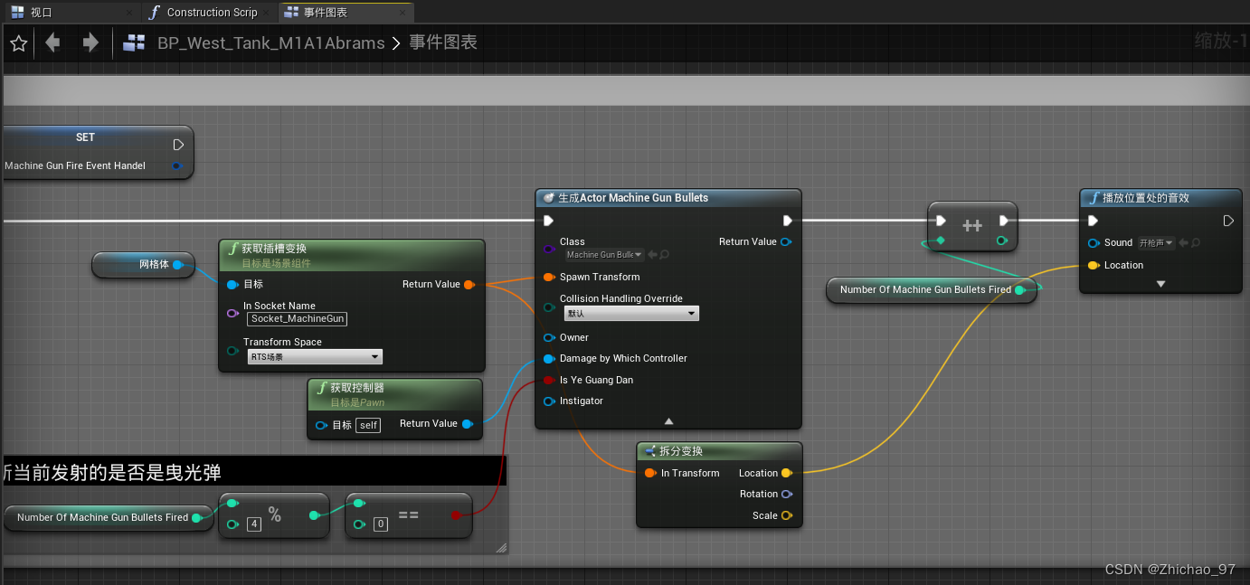Go back with the left arrow button
The image size is (1250, 585).
click(x=52, y=42)
